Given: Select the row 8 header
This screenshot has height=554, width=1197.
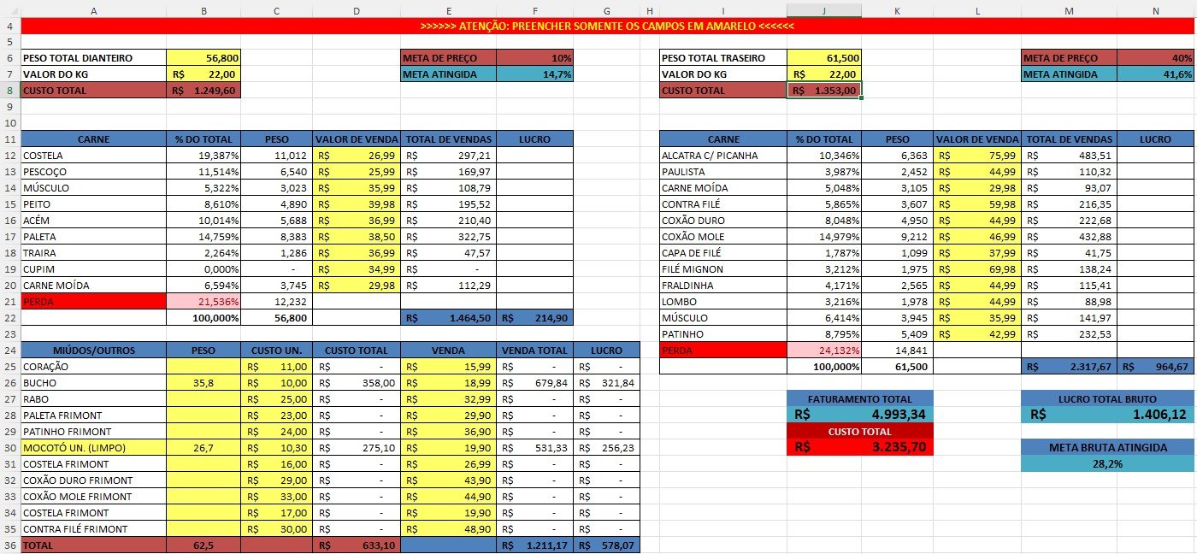Looking at the screenshot, I should [9, 90].
